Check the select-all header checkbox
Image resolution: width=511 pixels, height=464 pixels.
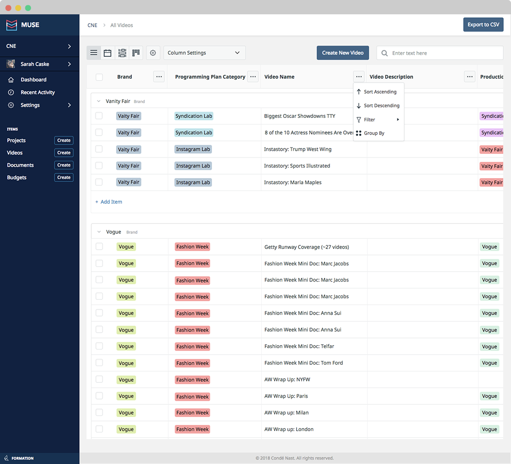tap(99, 77)
